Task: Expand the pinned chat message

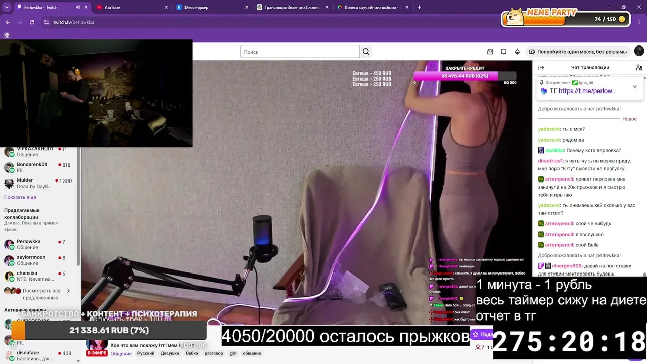Action: (x=635, y=87)
